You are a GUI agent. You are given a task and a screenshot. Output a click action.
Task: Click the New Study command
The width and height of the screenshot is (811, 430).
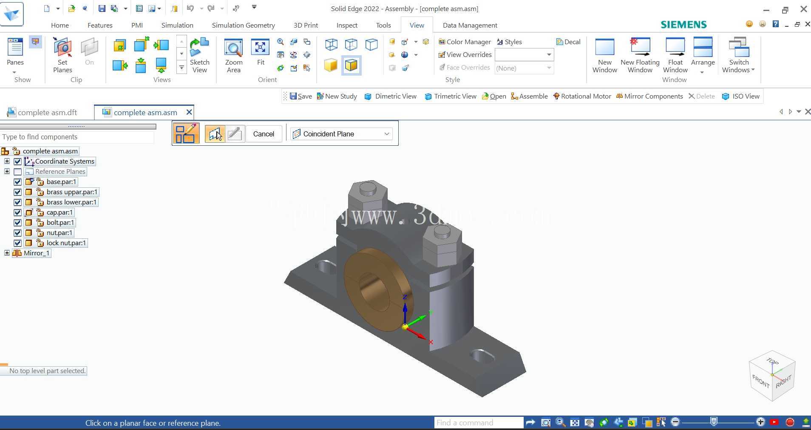(x=337, y=96)
